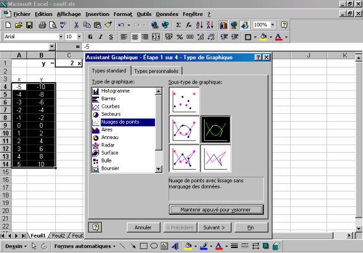
Task: Increase decimal places
Action: [200, 37]
